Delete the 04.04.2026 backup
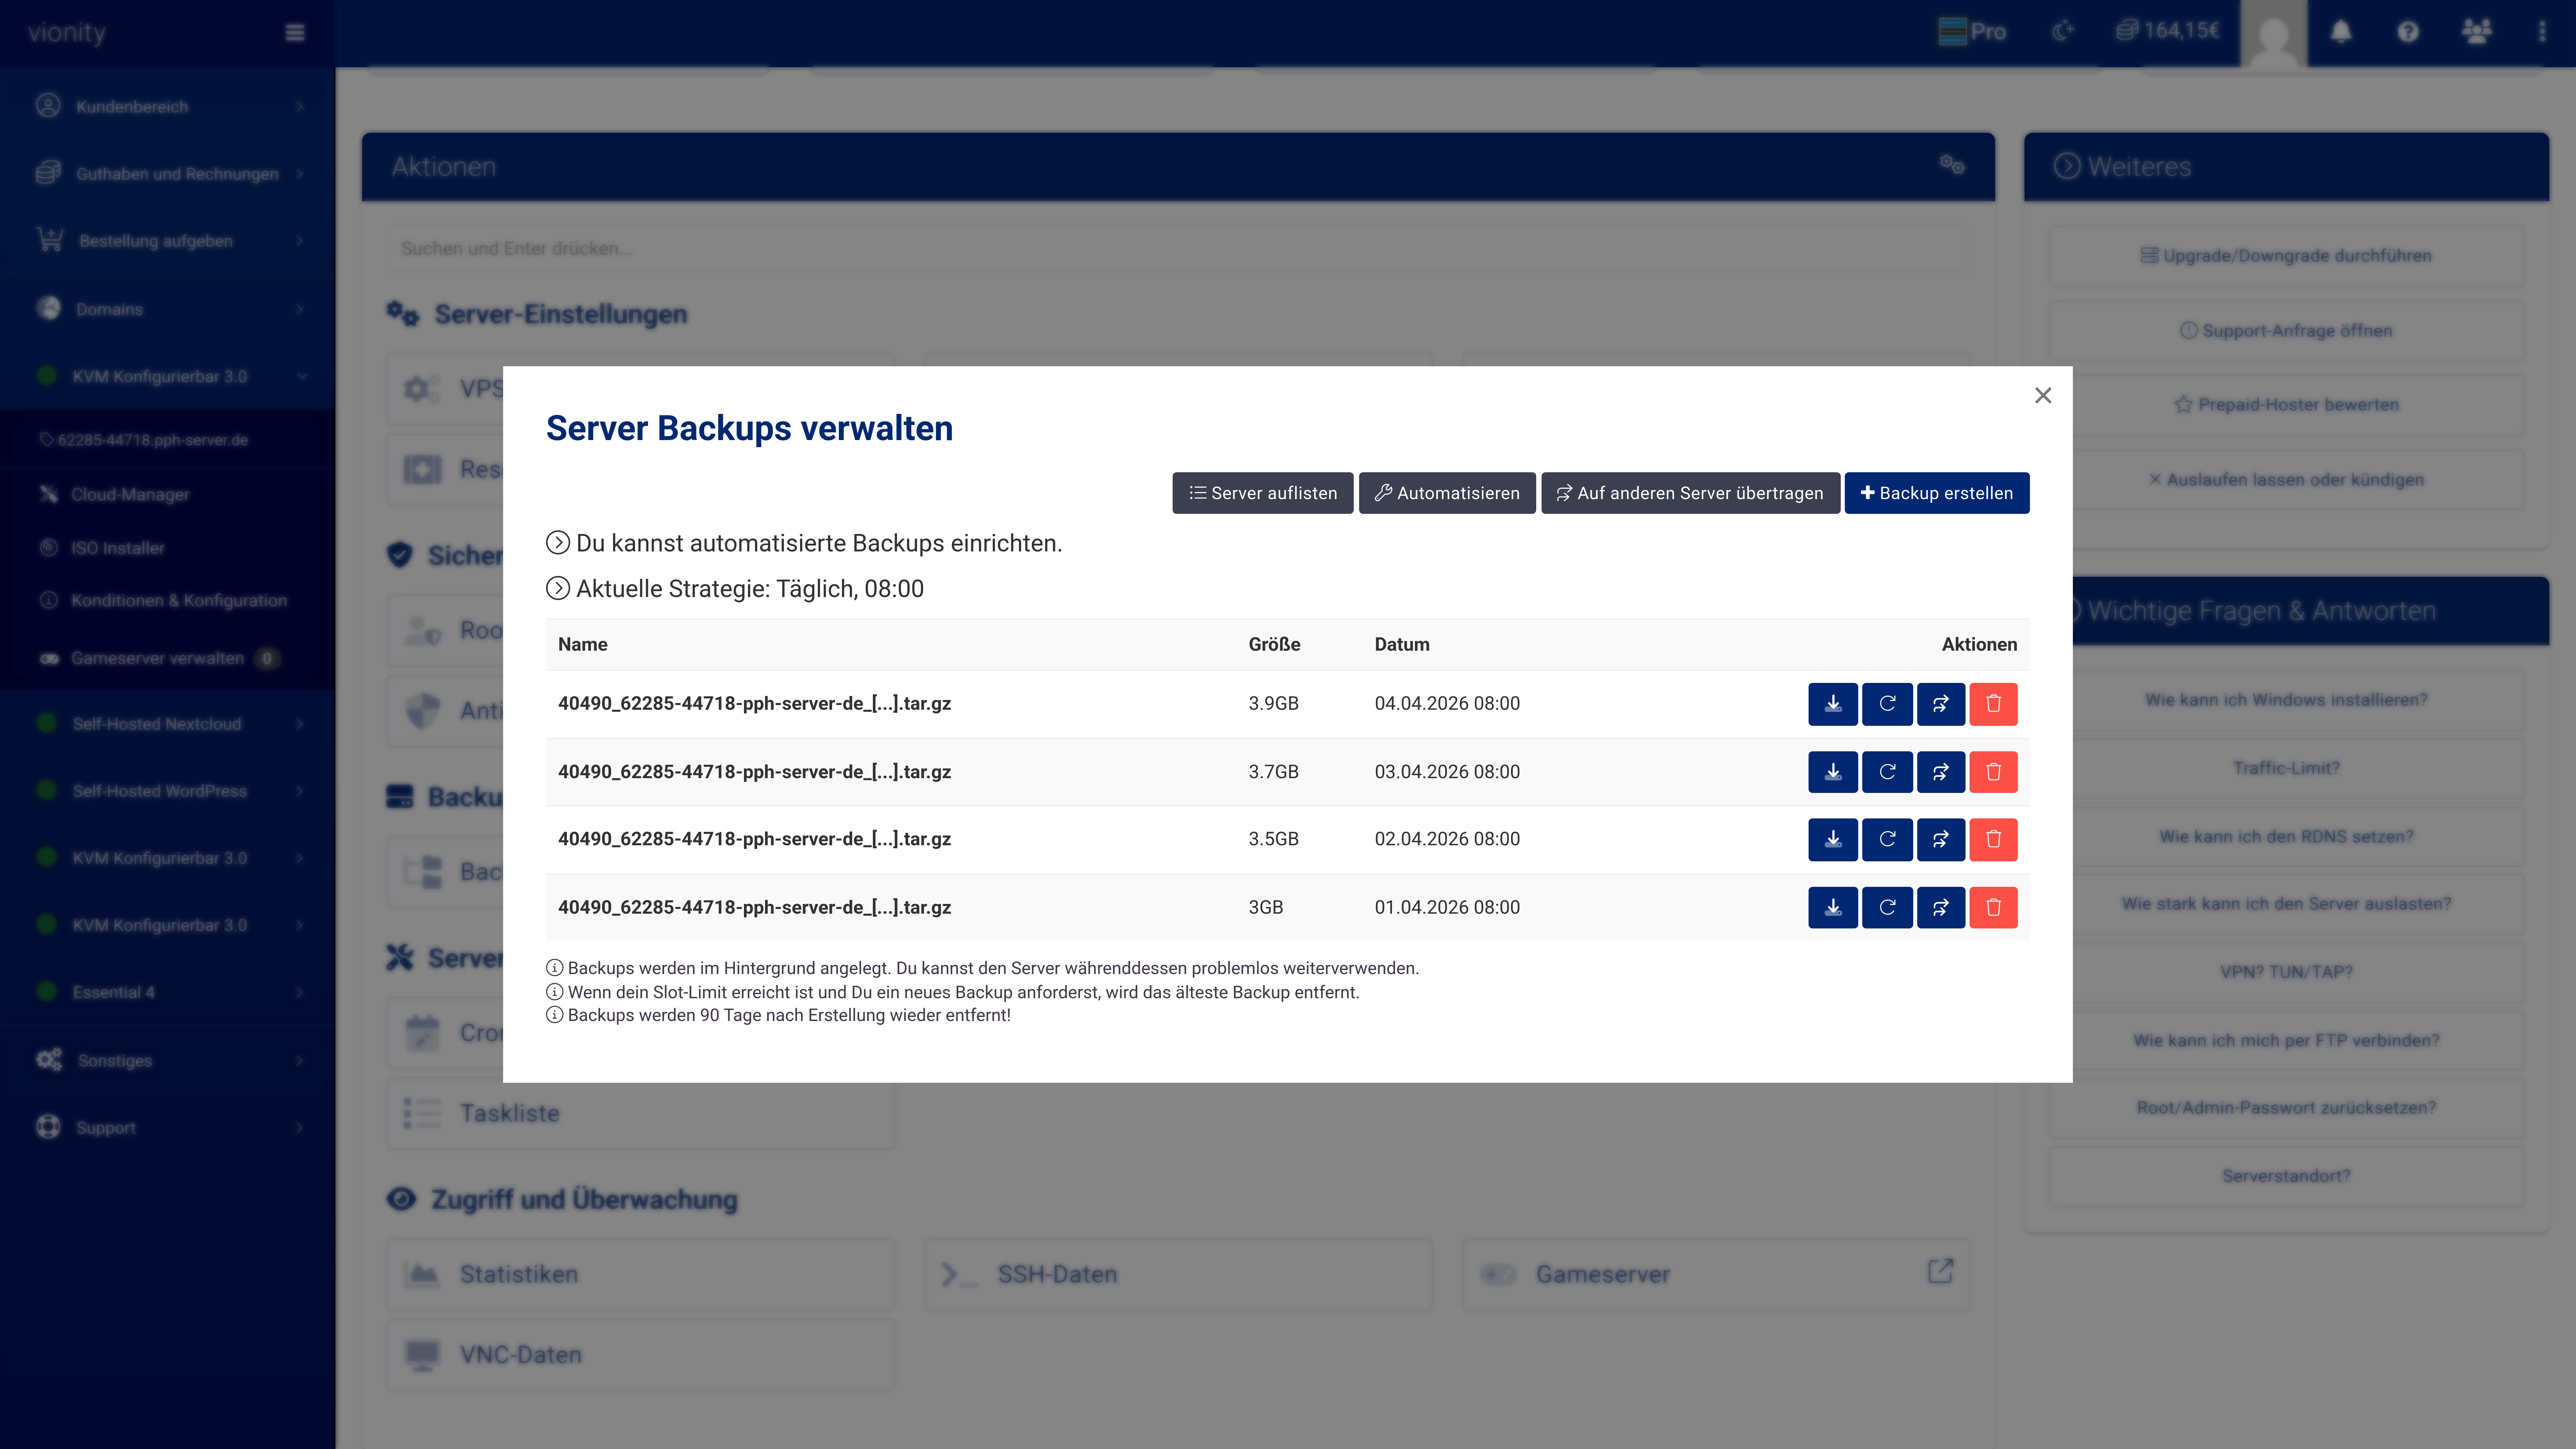Image resolution: width=2576 pixels, height=1449 pixels. click(x=1993, y=704)
